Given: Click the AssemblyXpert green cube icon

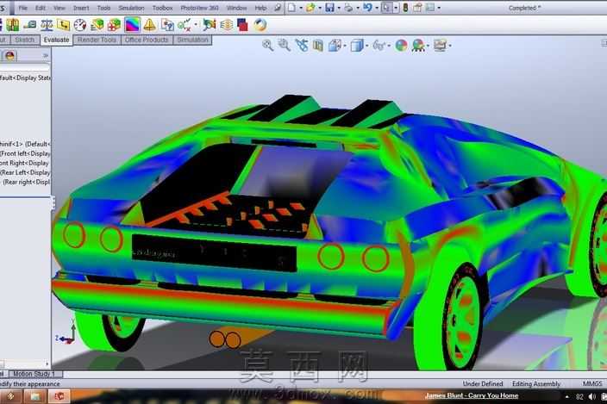Looking at the screenshot, I should (114, 25).
